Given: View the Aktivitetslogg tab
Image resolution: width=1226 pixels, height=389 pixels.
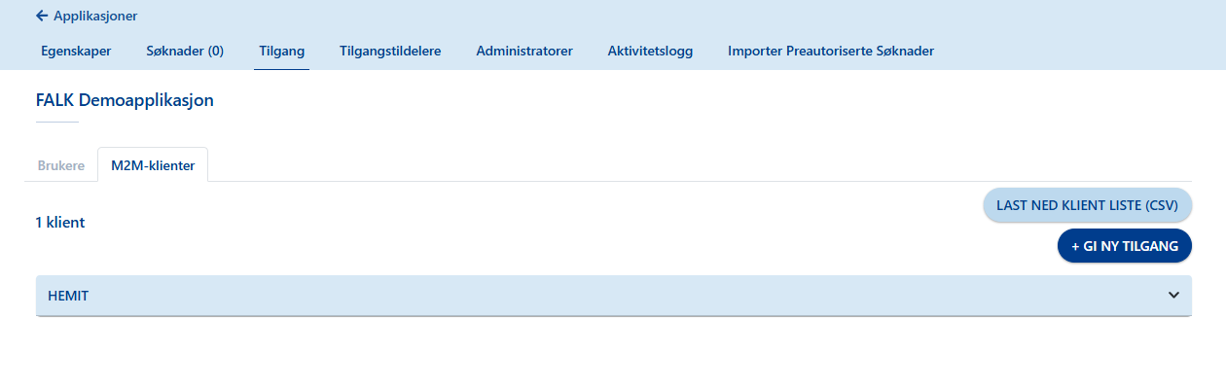Looking at the screenshot, I should coord(650,52).
